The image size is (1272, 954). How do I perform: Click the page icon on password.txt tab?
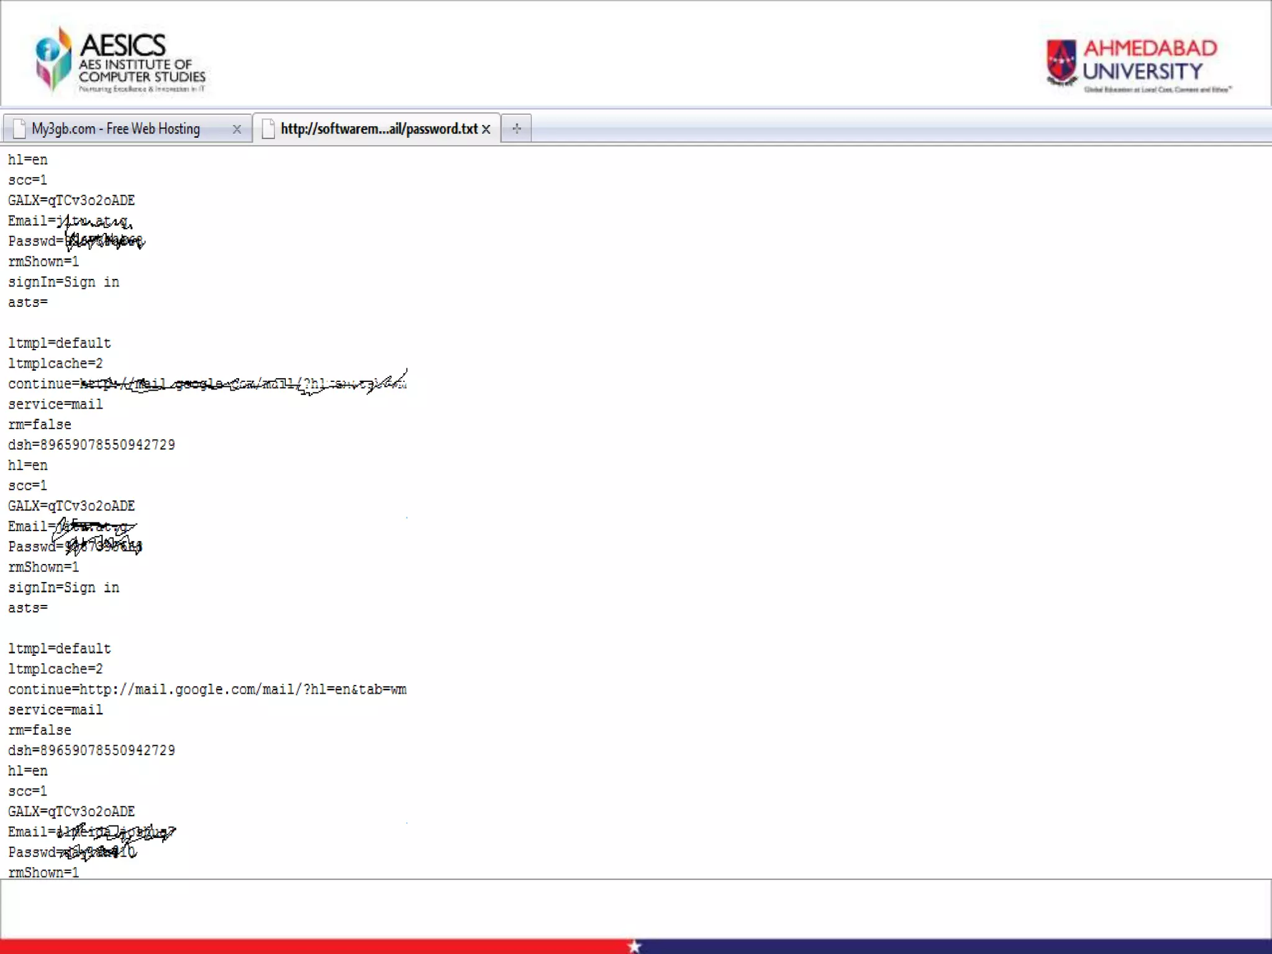268,129
